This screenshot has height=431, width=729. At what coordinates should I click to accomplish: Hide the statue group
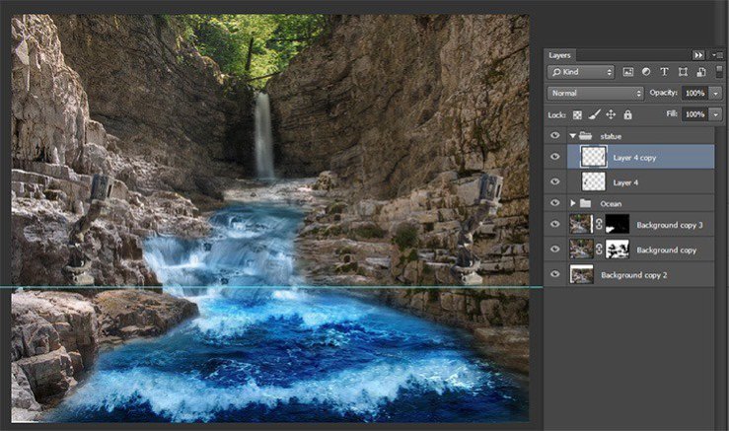click(x=554, y=135)
